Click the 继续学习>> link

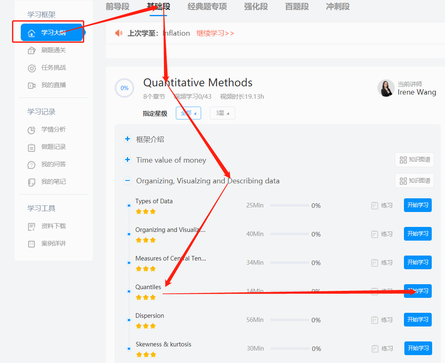coord(215,33)
